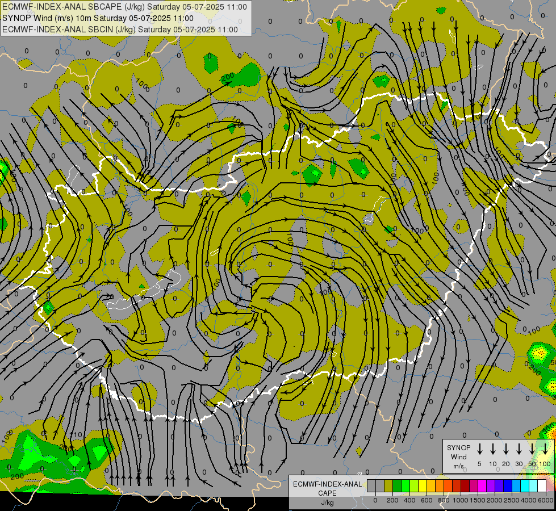Select the dark green CAPE swatch at 200

[397, 486]
